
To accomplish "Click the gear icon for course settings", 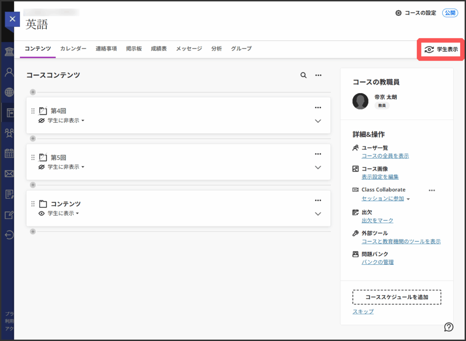I will point(399,13).
